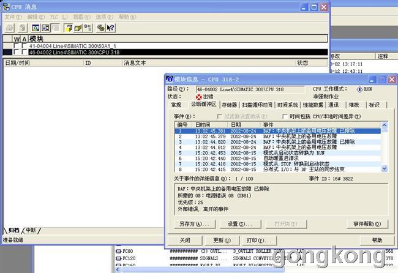Image resolution: width=398 pixels, height=273 pixels.
Task: Click the RUN mode indicator icon
Action: coord(359,89)
